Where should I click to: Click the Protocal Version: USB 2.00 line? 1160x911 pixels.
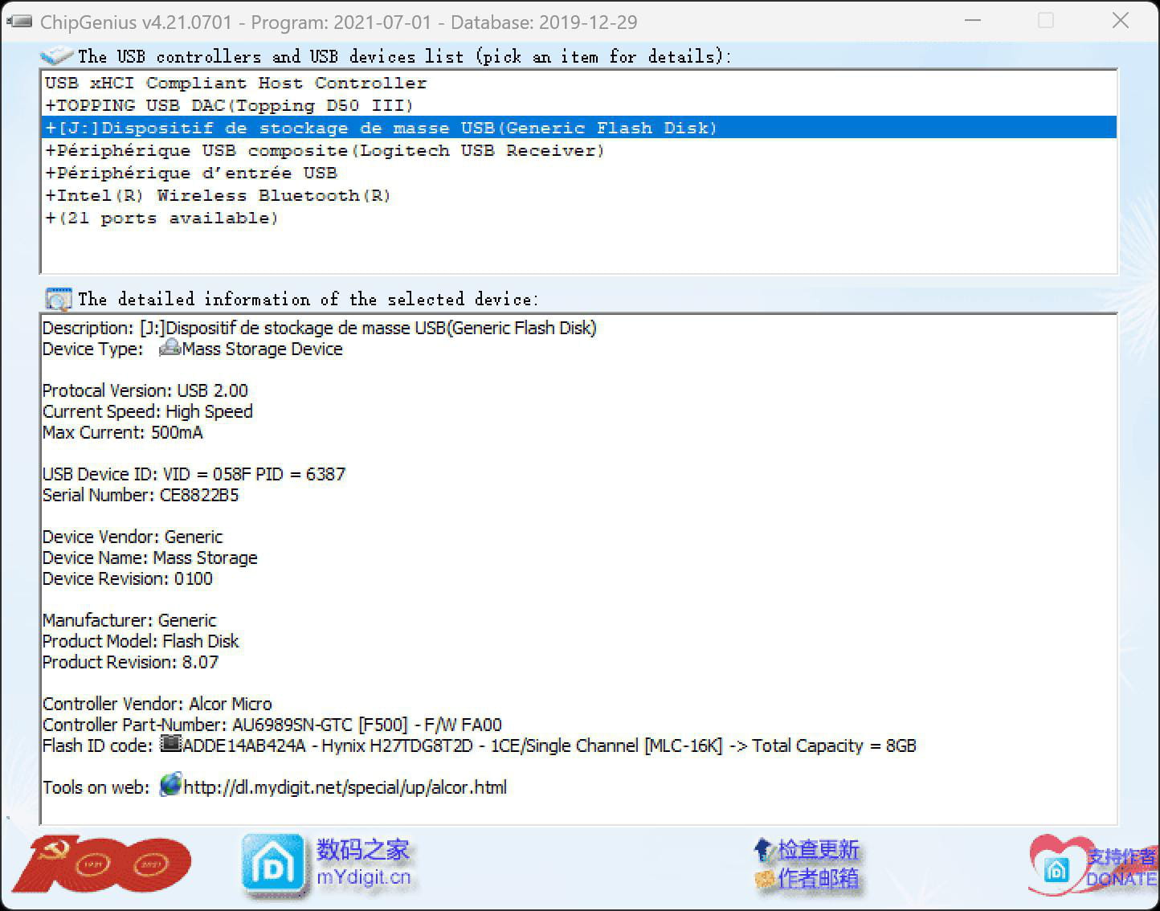click(x=145, y=390)
